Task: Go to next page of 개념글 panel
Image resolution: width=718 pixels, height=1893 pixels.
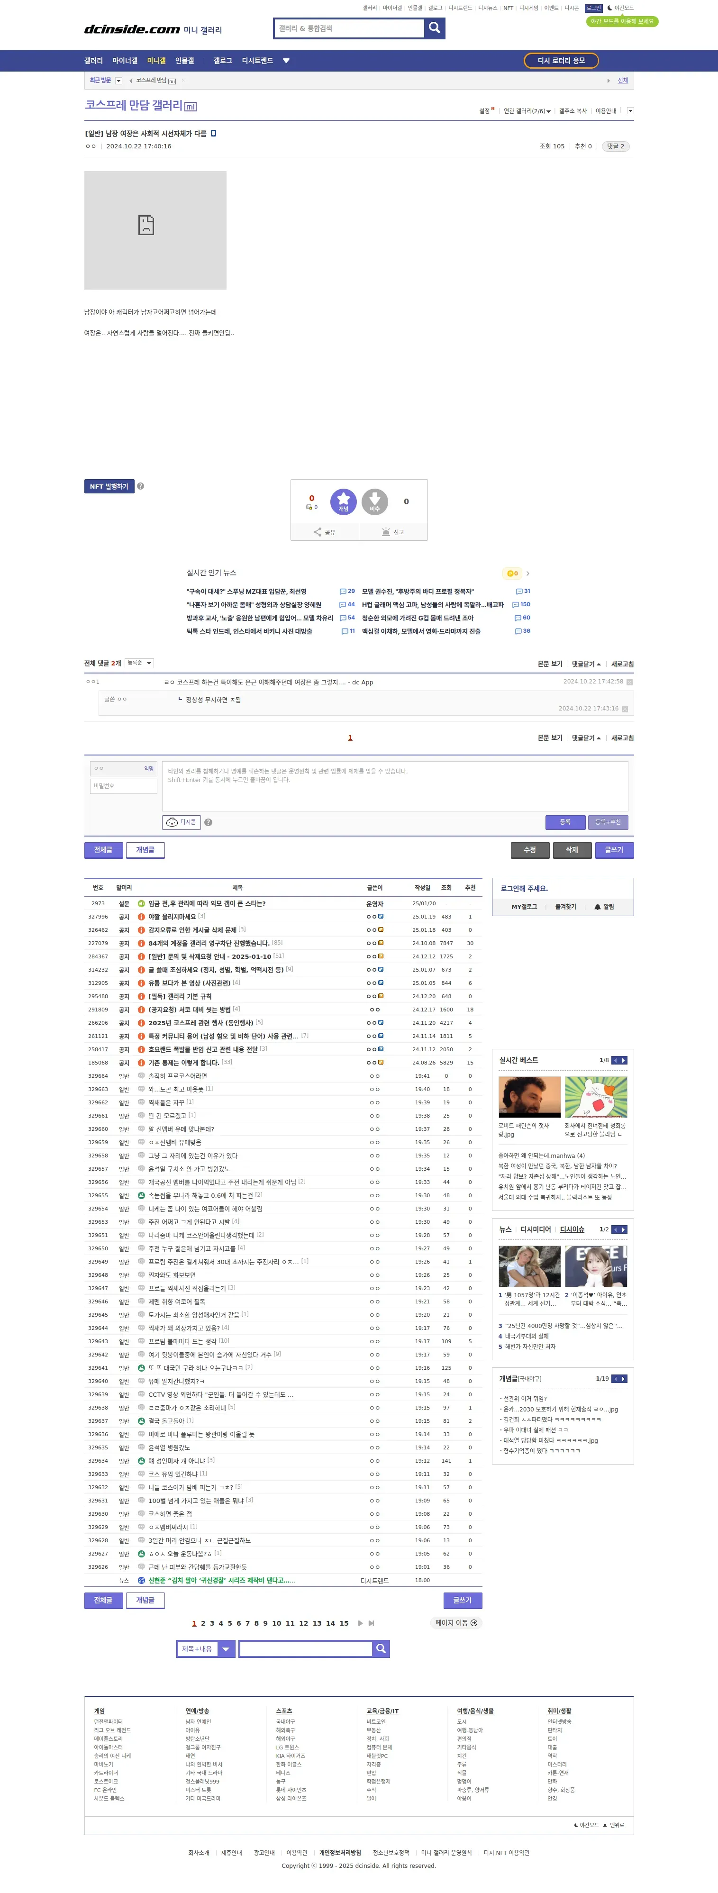Action: click(624, 1379)
